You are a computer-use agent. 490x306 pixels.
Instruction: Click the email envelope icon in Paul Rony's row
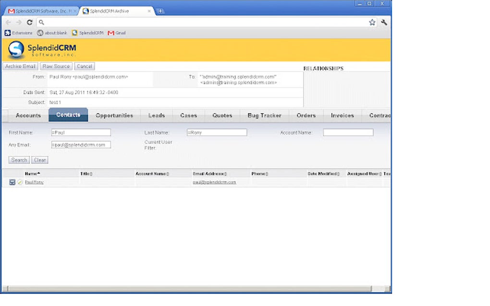[x=12, y=182]
